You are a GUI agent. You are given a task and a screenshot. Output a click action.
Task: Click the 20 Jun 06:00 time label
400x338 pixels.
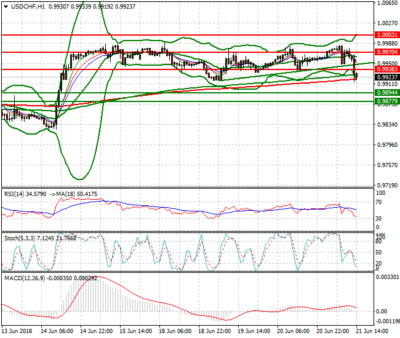293,331
